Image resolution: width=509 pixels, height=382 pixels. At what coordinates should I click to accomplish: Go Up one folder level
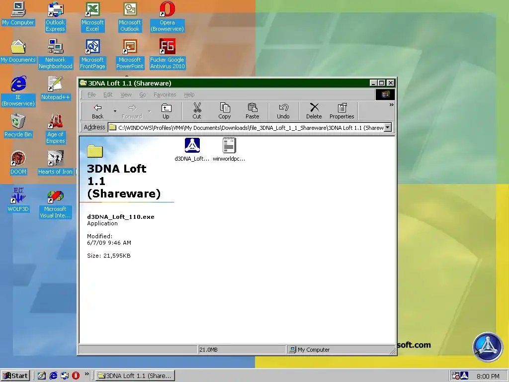[x=166, y=111]
